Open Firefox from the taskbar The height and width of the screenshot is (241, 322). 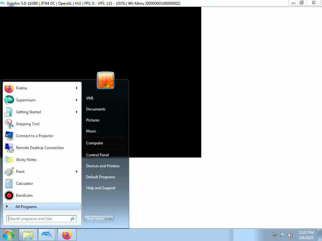point(67,235)
